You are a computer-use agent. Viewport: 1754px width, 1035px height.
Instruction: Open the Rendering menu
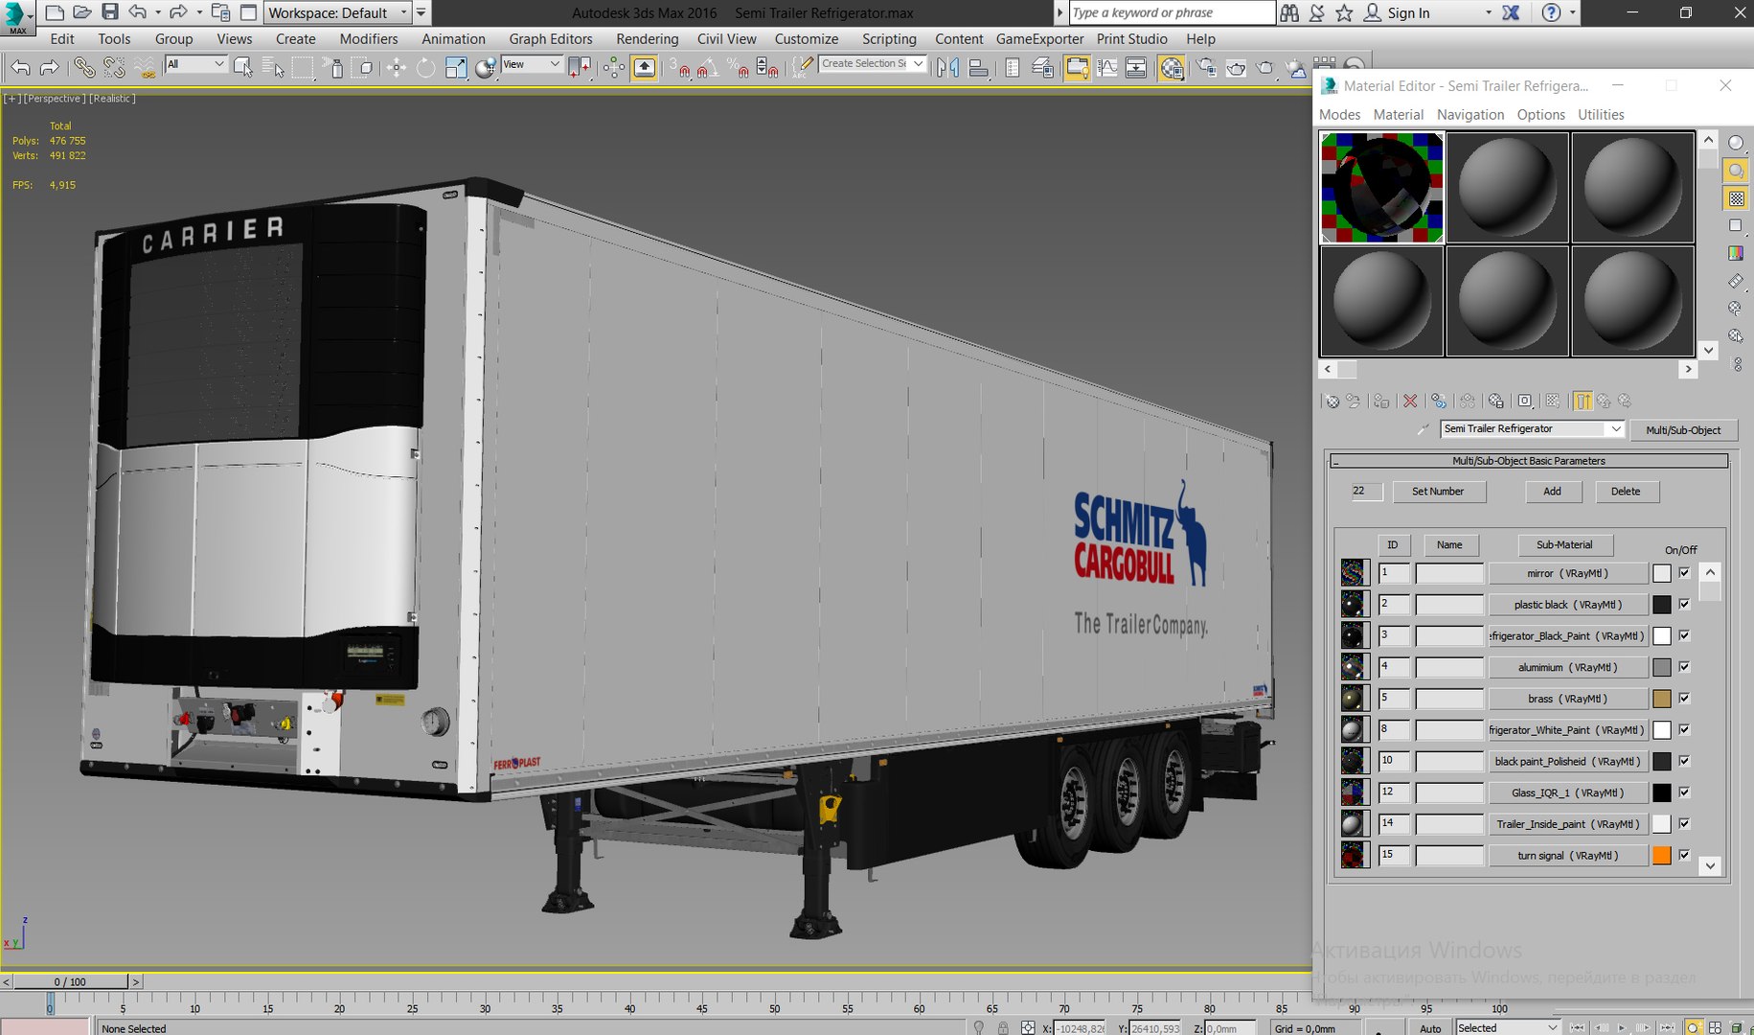(648, 38)
